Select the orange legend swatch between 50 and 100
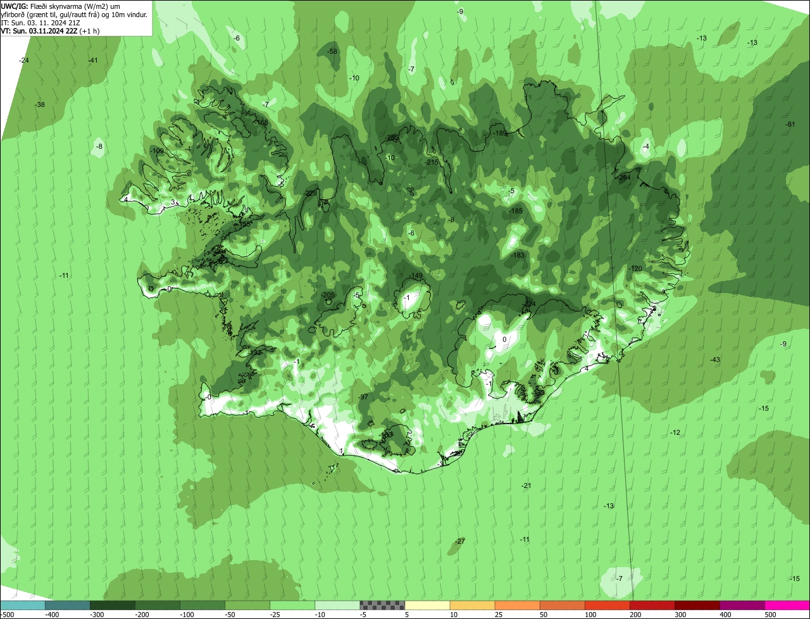Image resolution: width=810 pixels, height=619 pixels. point(563,605)
